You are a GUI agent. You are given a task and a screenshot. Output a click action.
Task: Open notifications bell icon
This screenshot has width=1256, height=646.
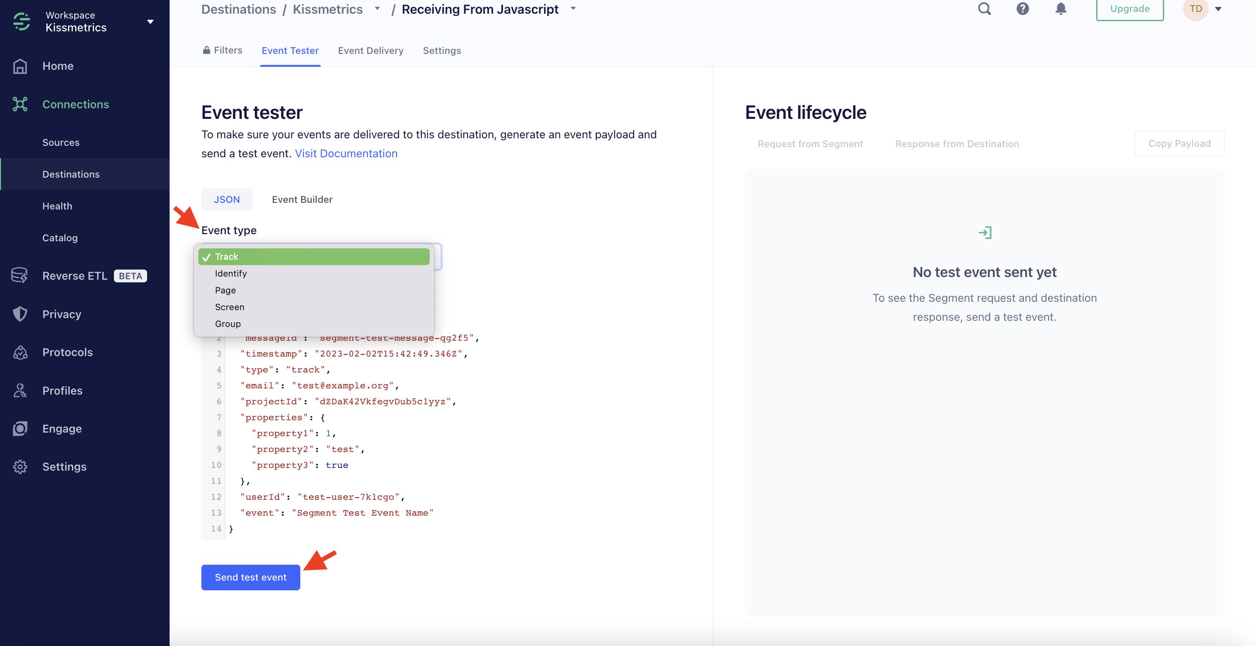pos(1060,9)
